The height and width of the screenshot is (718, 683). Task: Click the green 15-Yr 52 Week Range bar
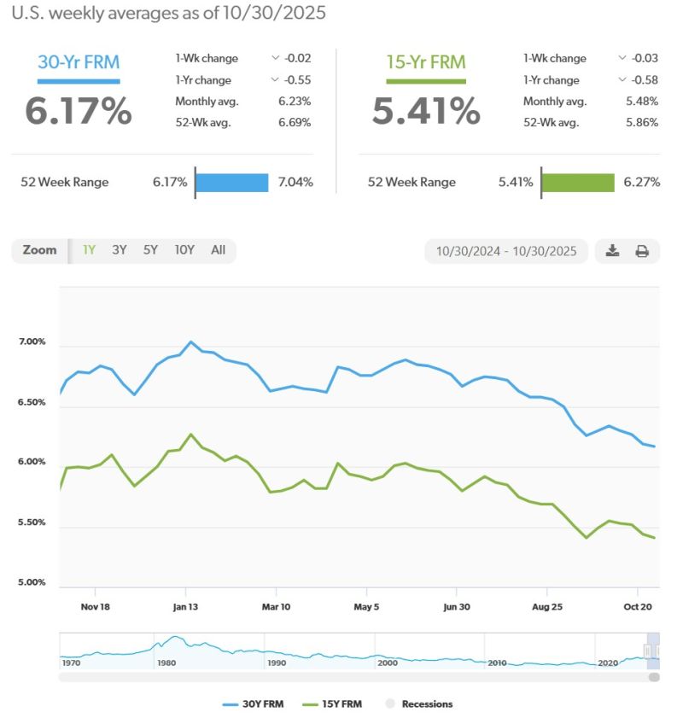(578, 183)
